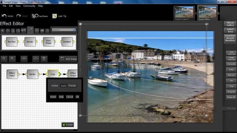Open the palette effect category icon
Screen dimensions: 237x133
pyautogui.click(x=42, y=31)
